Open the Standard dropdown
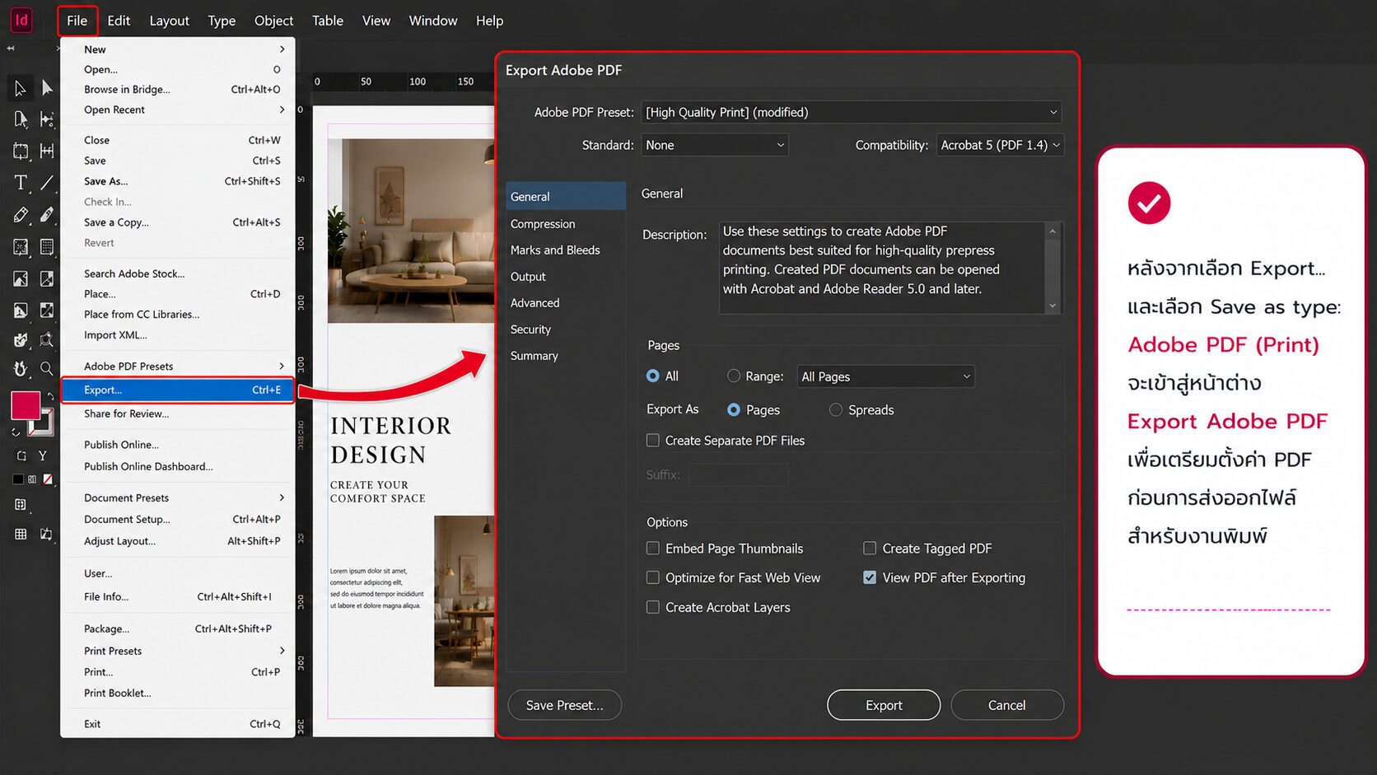 (715, 145)
